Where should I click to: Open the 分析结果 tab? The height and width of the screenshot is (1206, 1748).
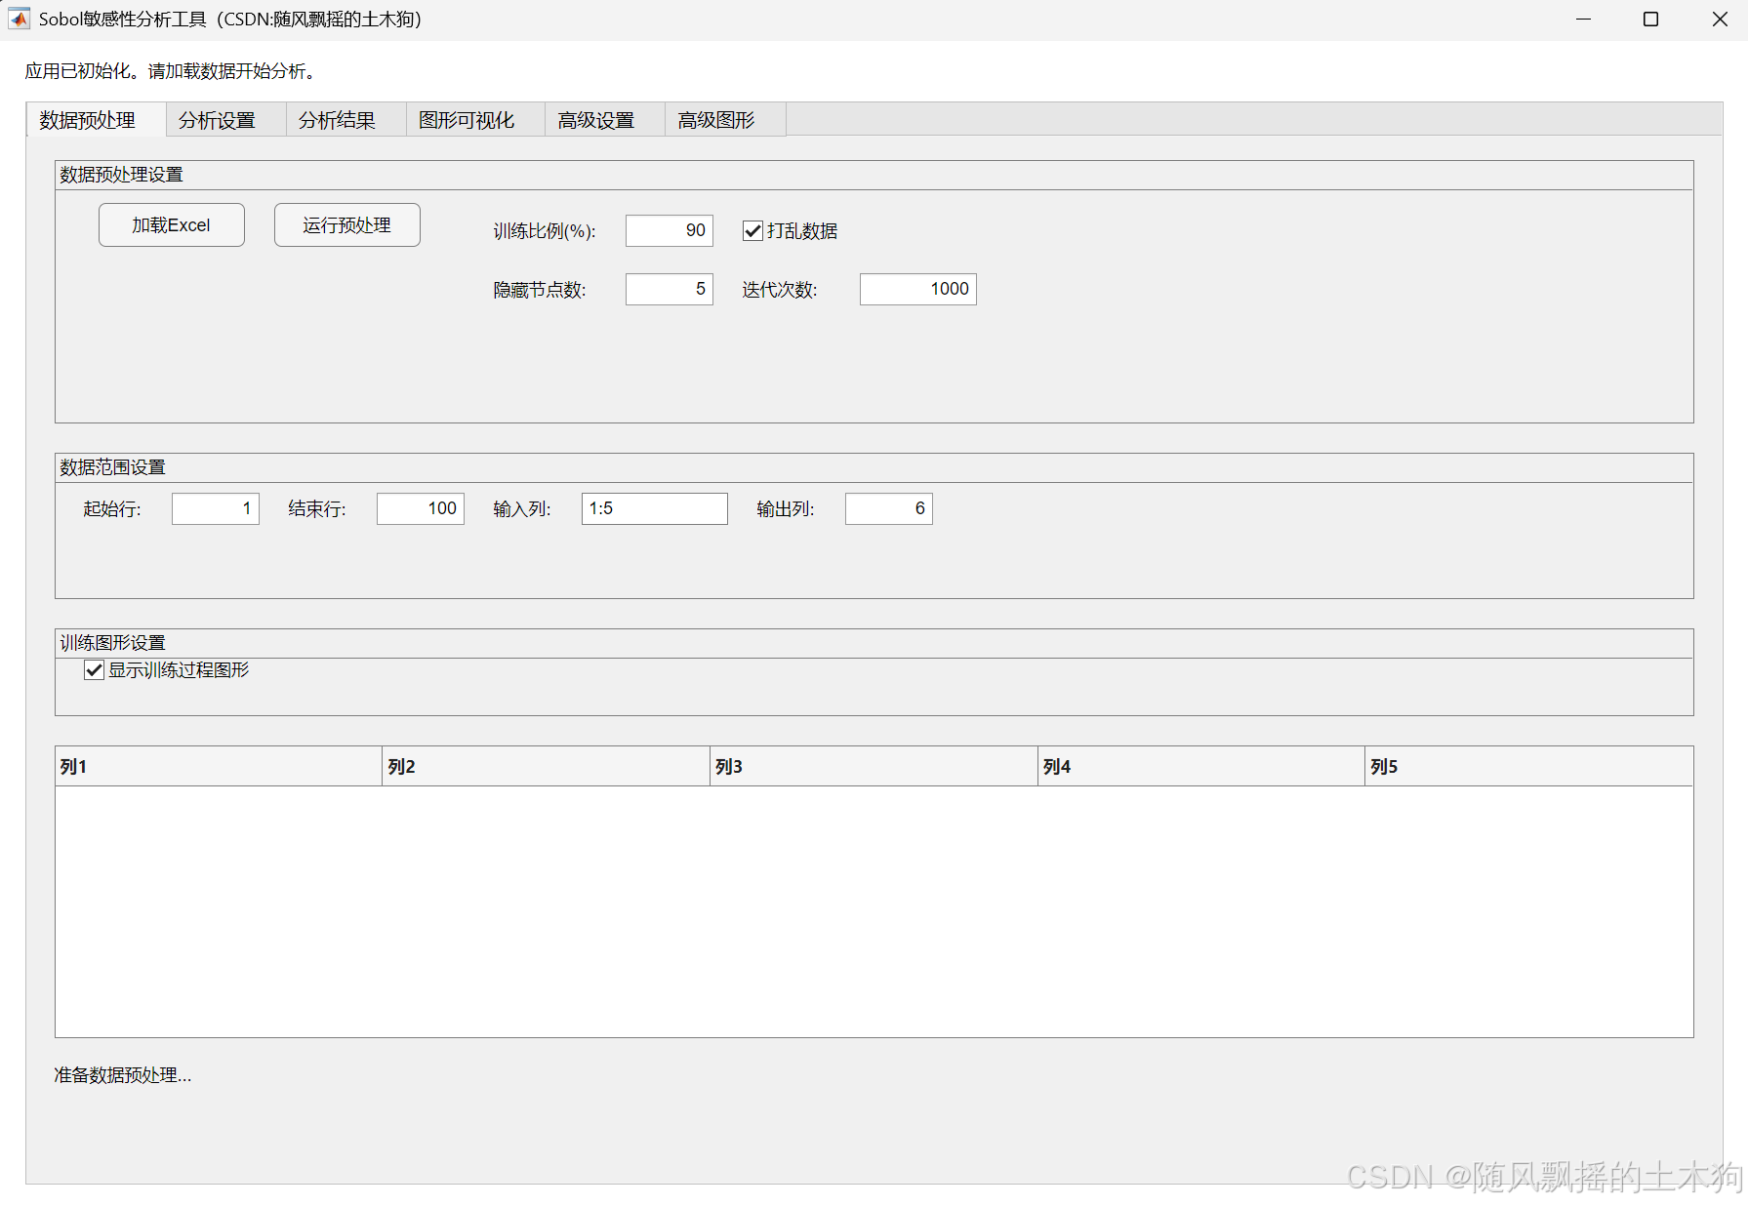(346, 119)
